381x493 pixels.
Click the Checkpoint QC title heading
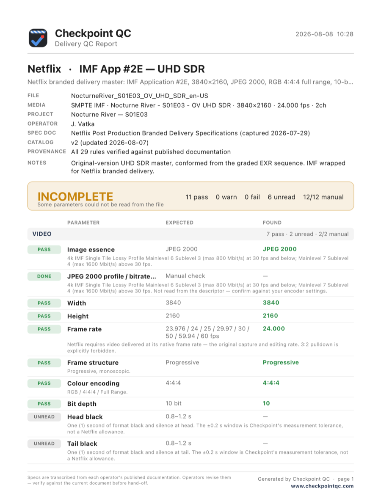point(93,33)
